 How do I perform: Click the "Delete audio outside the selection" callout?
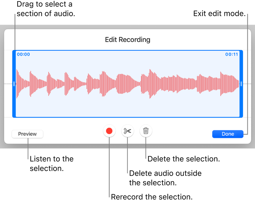165,178
